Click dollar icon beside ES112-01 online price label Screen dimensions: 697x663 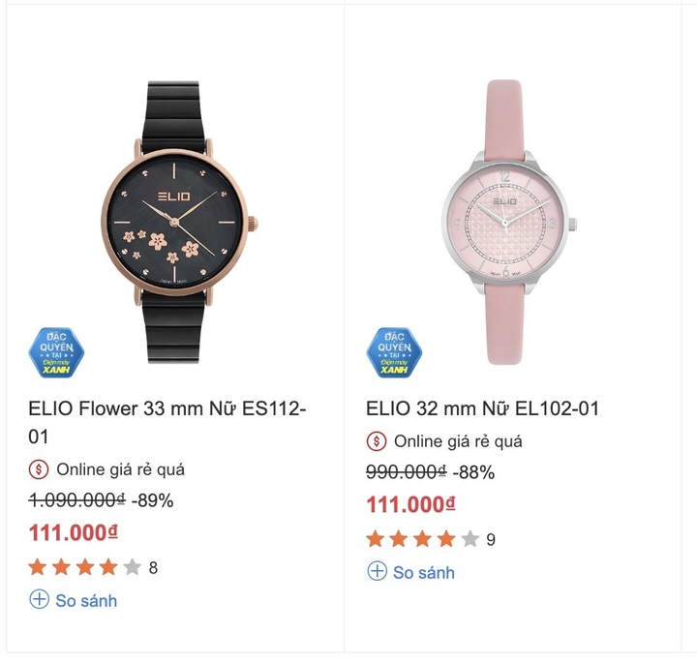pos(39,469)
